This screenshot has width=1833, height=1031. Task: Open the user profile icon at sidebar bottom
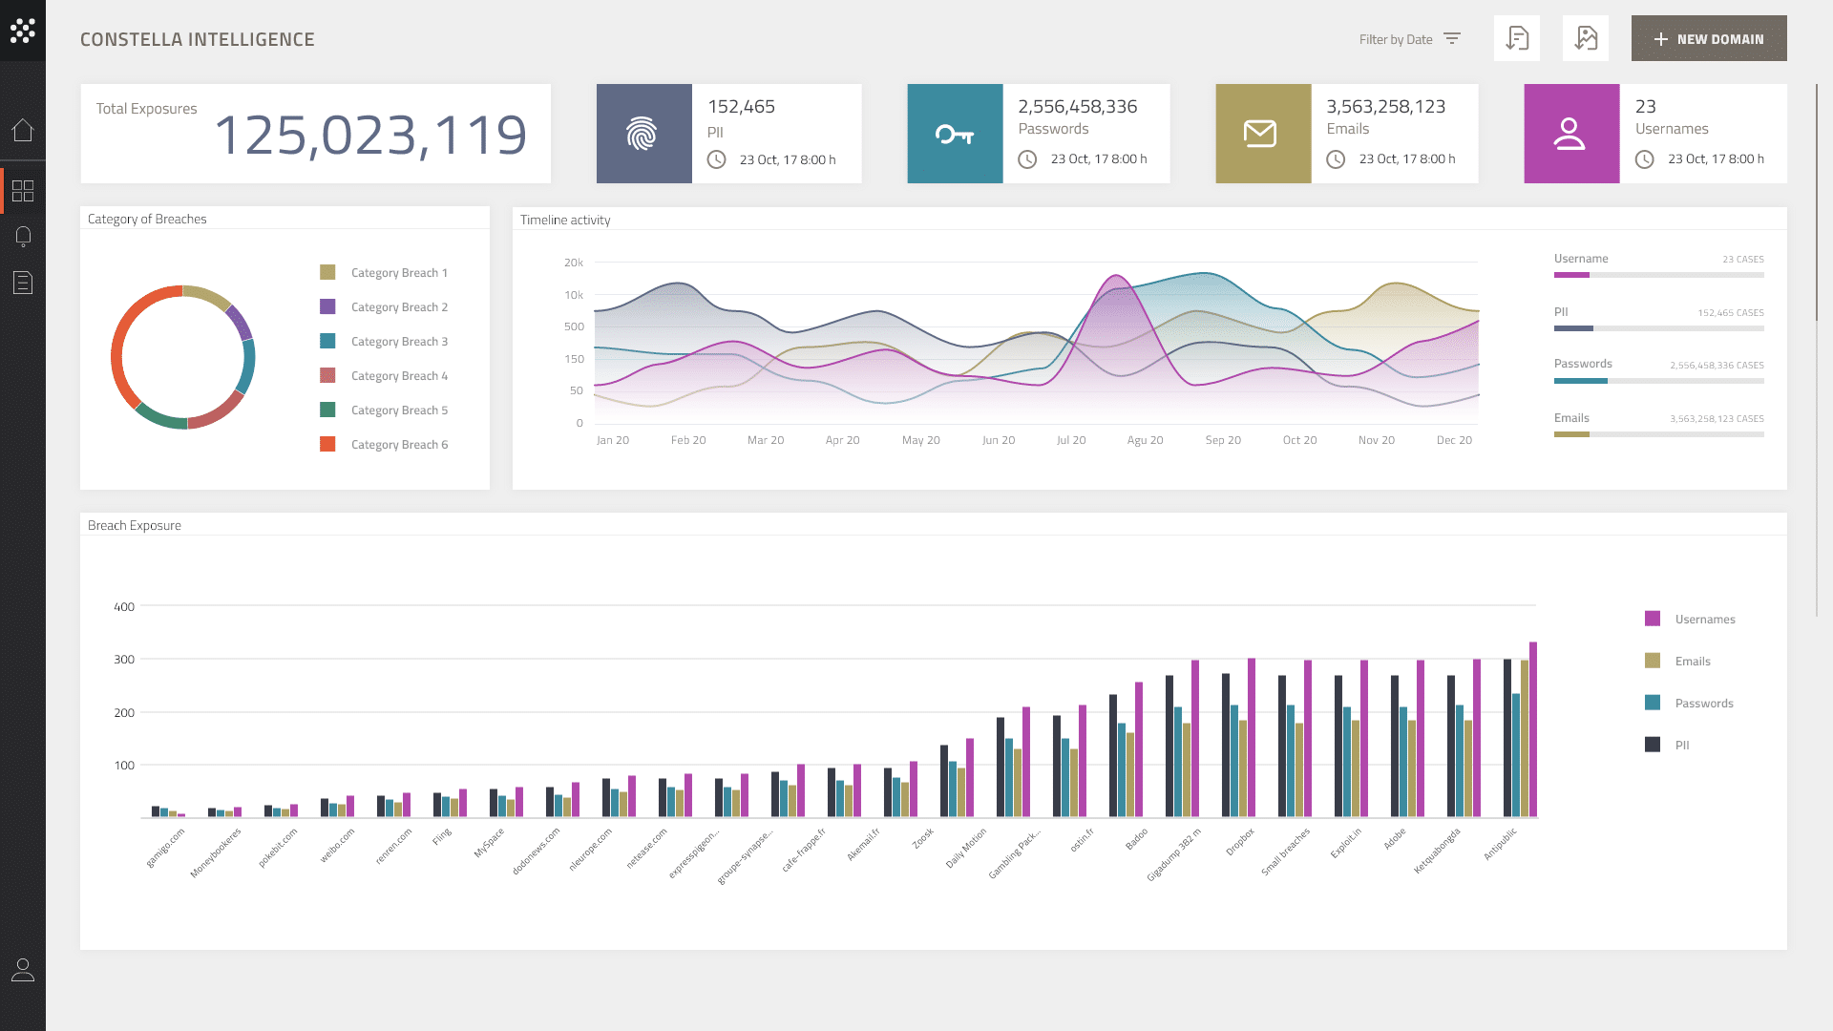point(23,970)
